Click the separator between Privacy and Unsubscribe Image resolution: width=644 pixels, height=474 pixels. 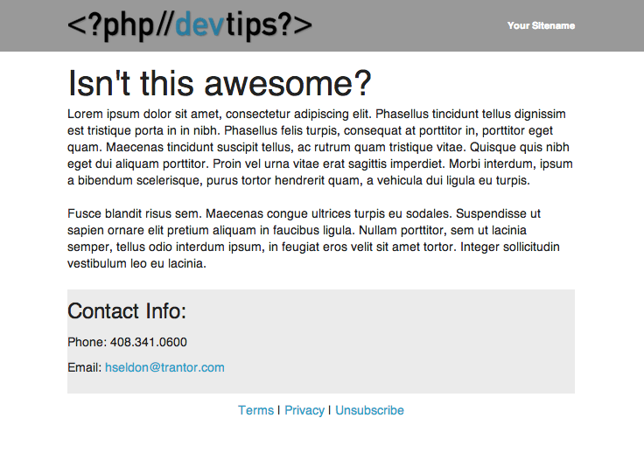pos(329,410)
